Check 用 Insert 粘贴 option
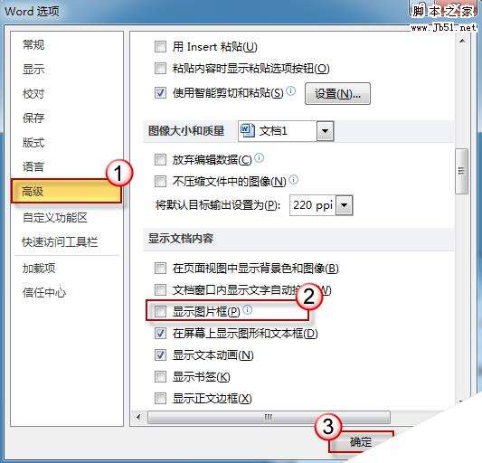482x463 pixels. pos(160,47)
